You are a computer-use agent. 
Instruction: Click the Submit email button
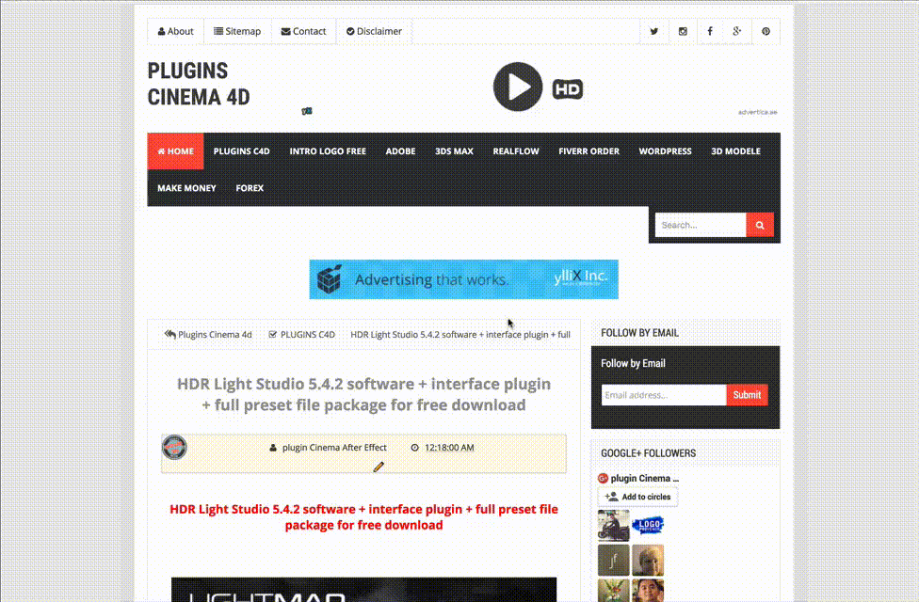tap(747, 395)
